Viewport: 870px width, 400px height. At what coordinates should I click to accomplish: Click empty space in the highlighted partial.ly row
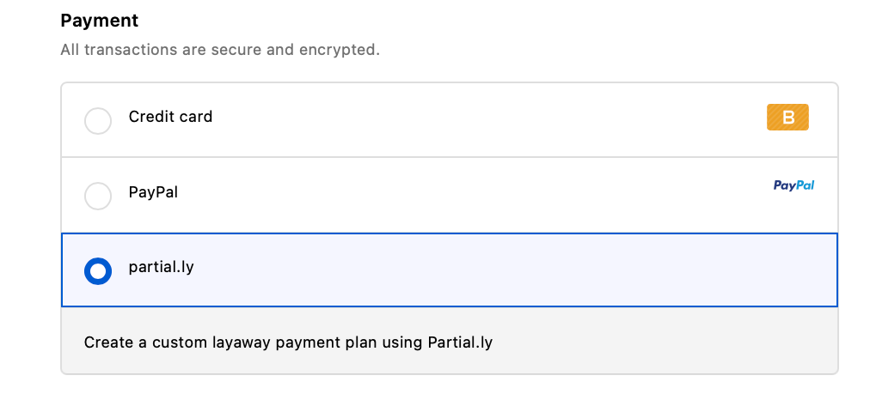tap(516, 270)
